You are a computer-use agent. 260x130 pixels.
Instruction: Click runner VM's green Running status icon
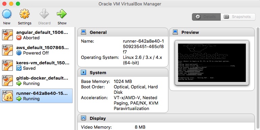click(x=19, y=99)
